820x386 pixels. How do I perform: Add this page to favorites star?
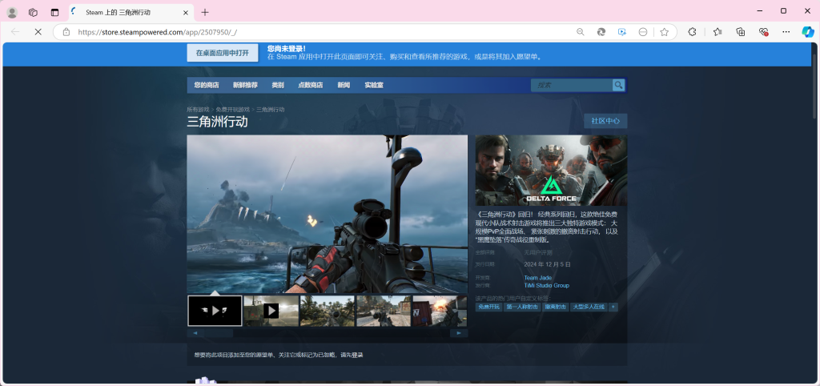click(x=664, y=32)
